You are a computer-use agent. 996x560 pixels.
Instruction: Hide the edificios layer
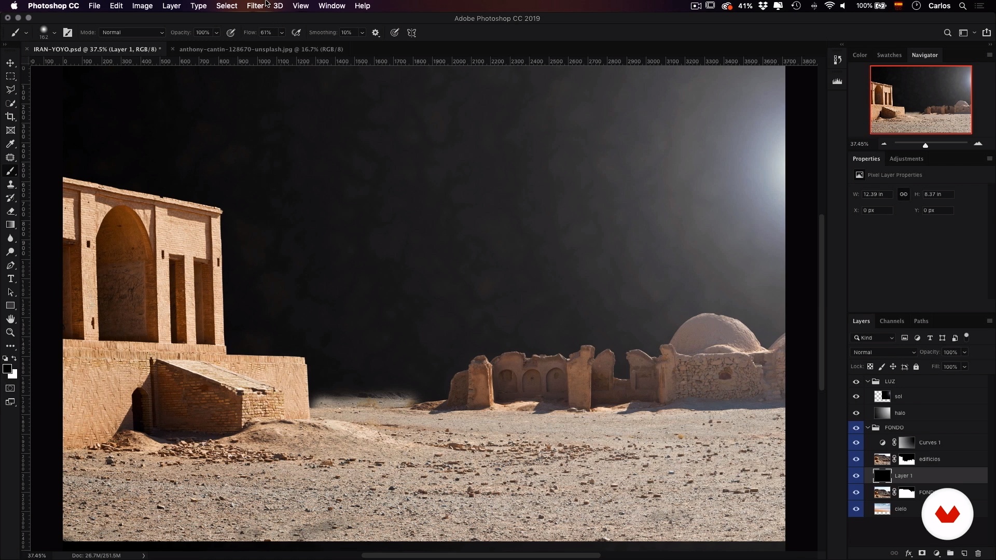pos(856,459)
